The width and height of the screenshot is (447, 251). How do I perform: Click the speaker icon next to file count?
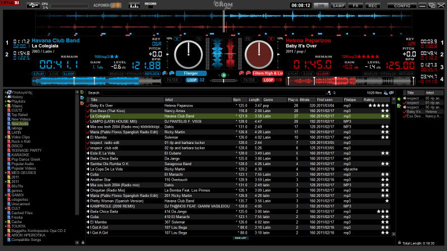pyautogui.click(x=386, y=93)
